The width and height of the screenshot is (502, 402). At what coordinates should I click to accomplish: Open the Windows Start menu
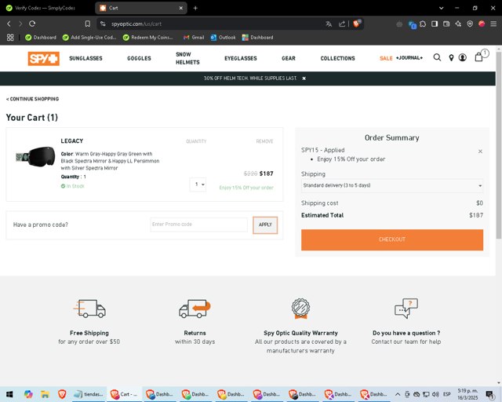(x=9, y=394)
